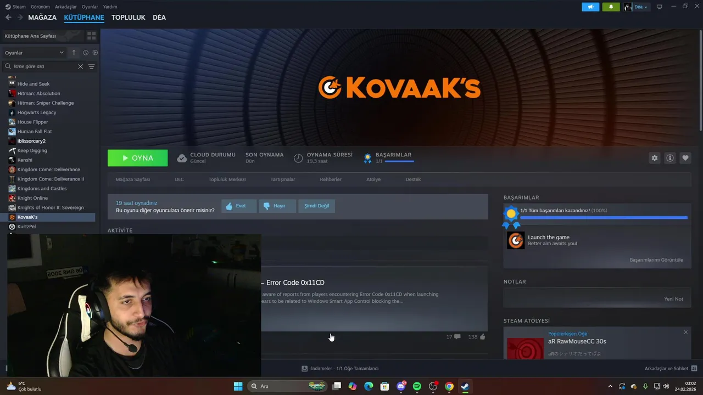Viewport: 703px width, 395px height.
Task: Clear the library search with the X icon
Action: point(80,66)
